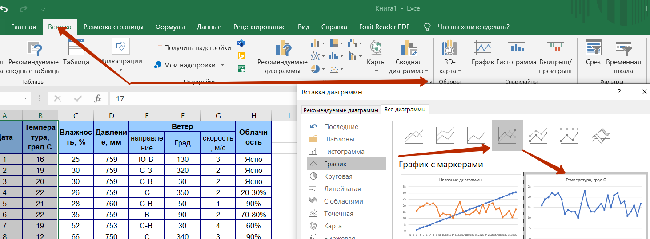The height and width of the screenshot is (239, 650).
Task: Open the Name Box dropdown arrow
Action: [26, 98]
